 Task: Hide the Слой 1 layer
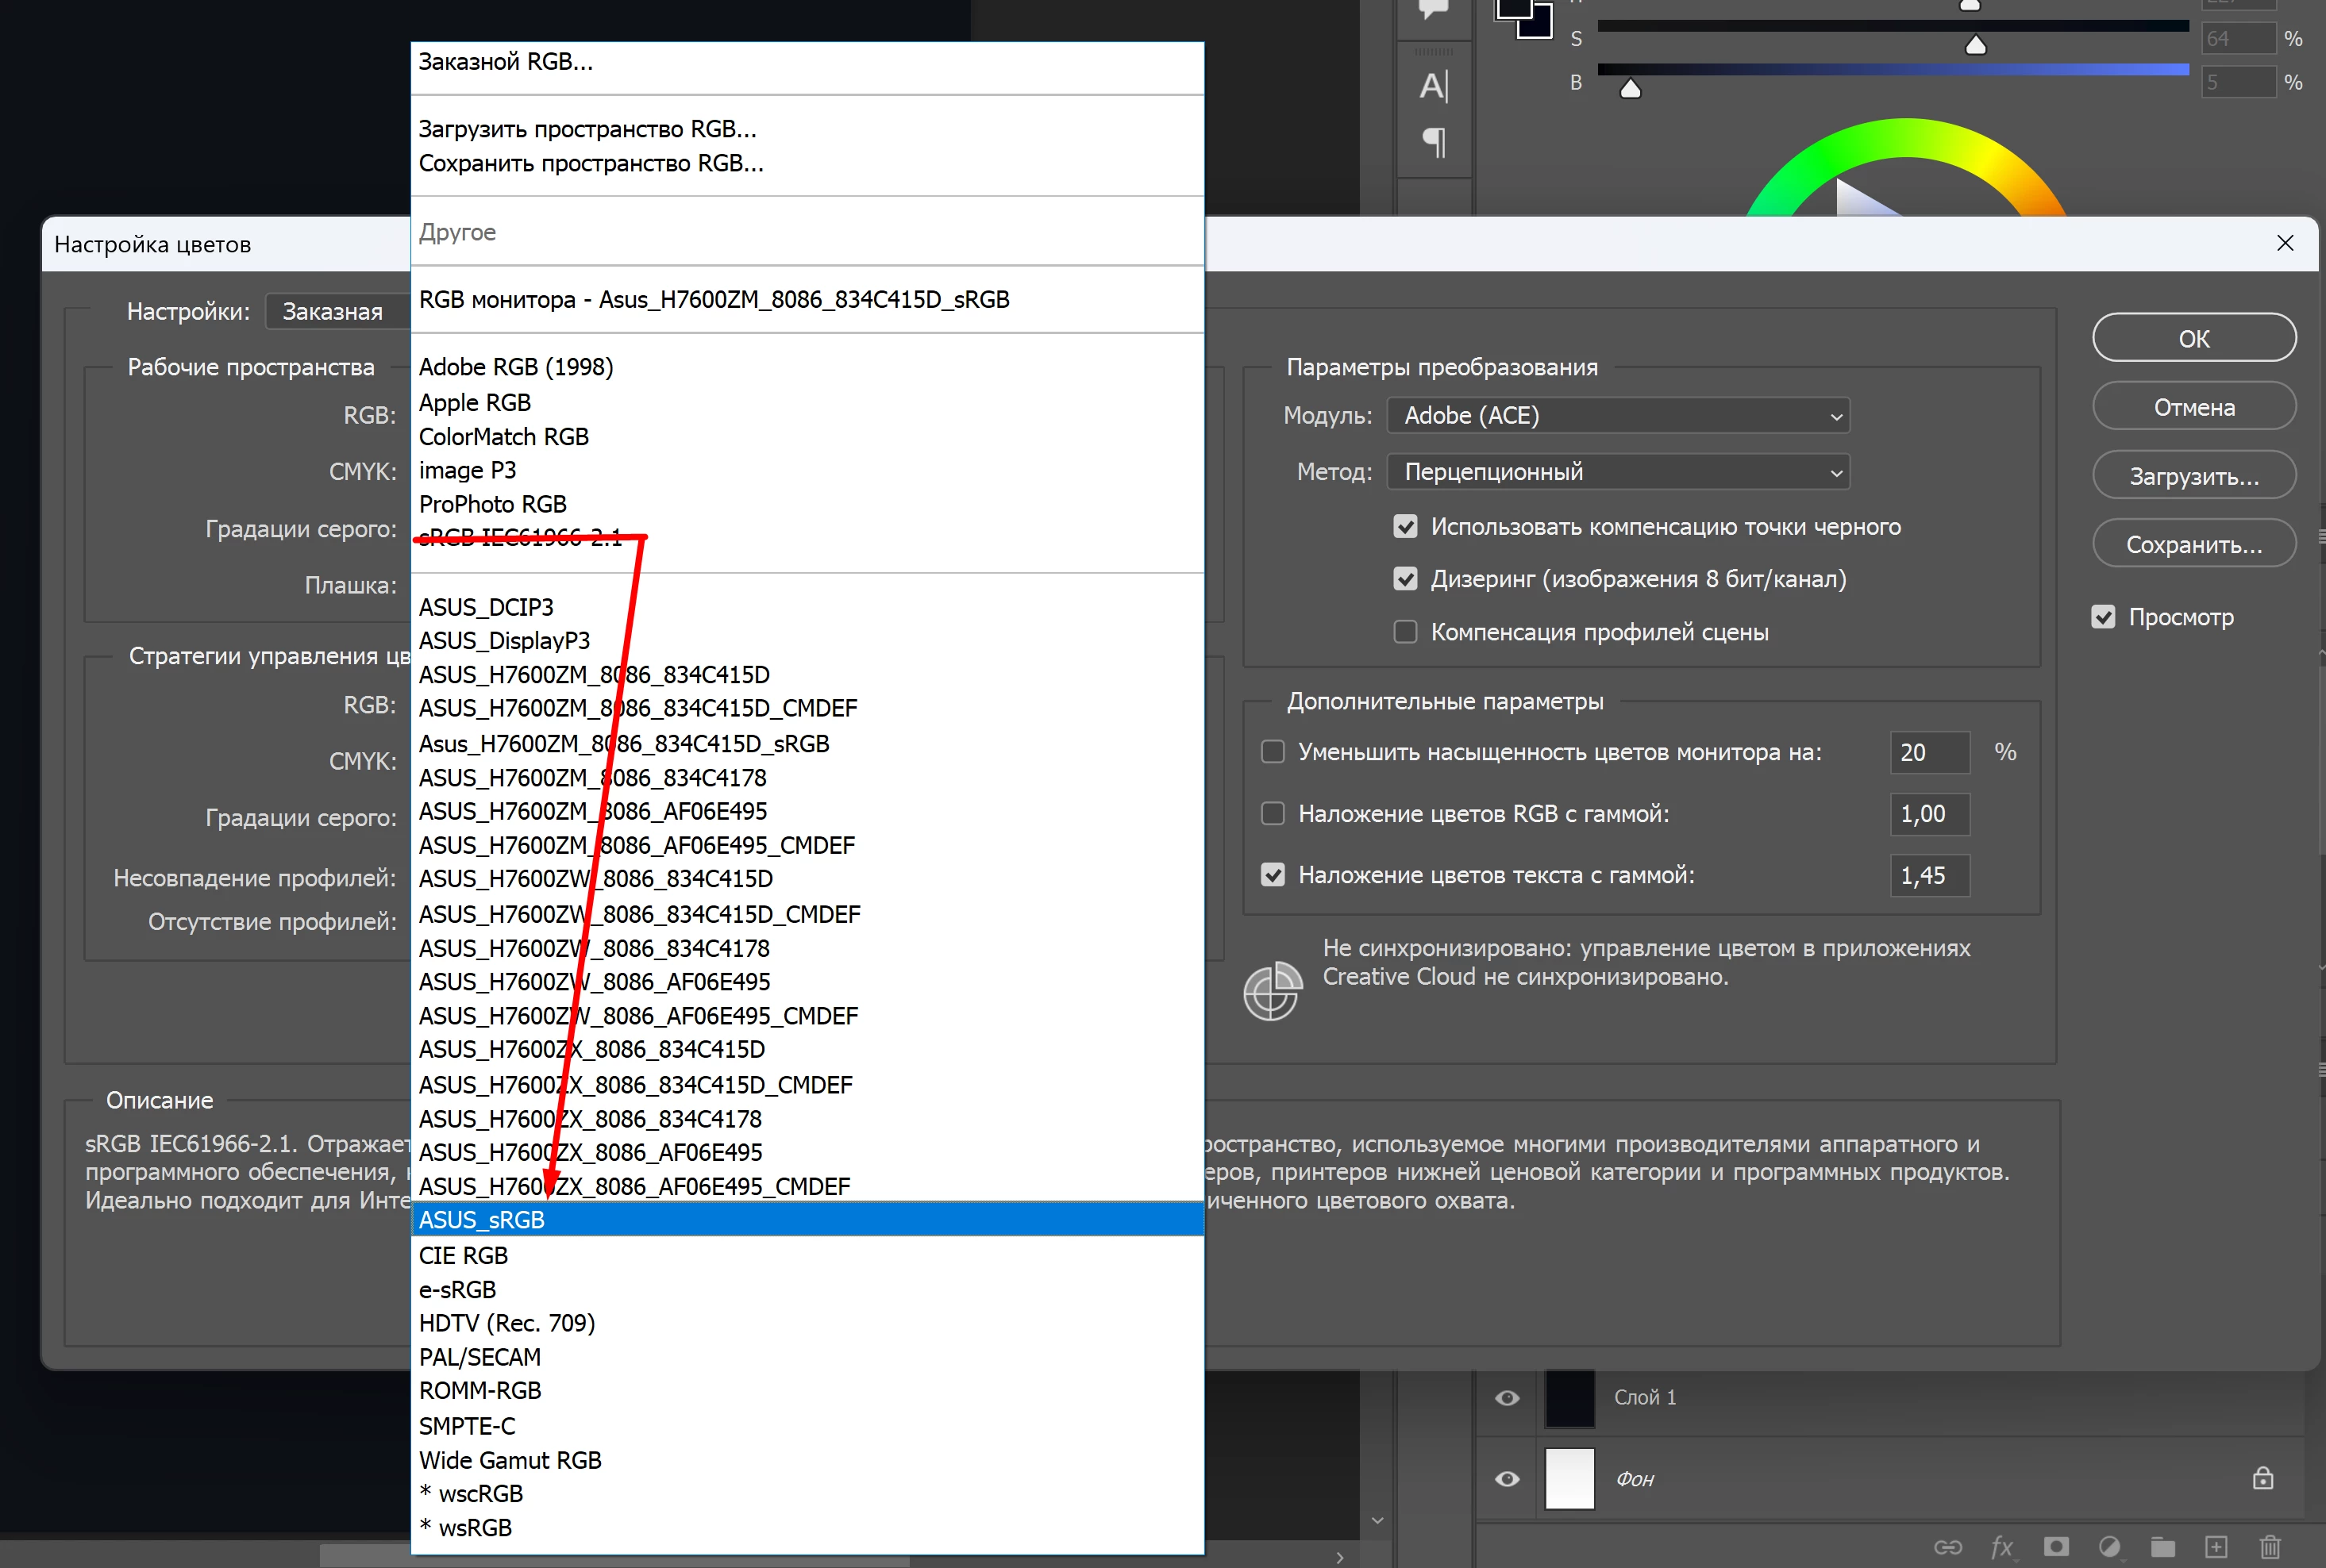coord(1507,1398)
